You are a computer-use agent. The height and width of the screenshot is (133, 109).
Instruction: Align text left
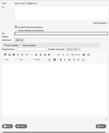coord(36,55)
